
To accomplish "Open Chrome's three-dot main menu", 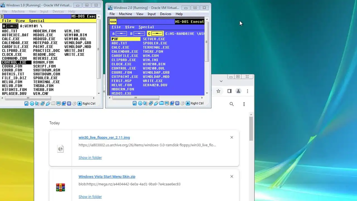I will click(x=247, y=91).
